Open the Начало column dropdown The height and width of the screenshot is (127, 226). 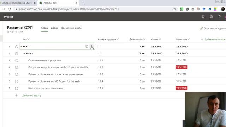coord(160,39)
